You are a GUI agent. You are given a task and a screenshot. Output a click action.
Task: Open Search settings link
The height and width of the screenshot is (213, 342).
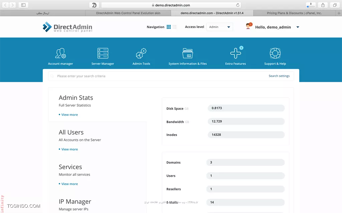[x=279, y=76]
